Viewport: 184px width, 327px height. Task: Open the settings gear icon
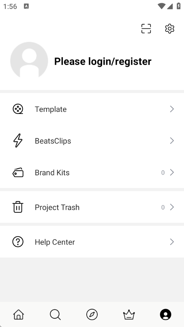[x=170, y=29]
